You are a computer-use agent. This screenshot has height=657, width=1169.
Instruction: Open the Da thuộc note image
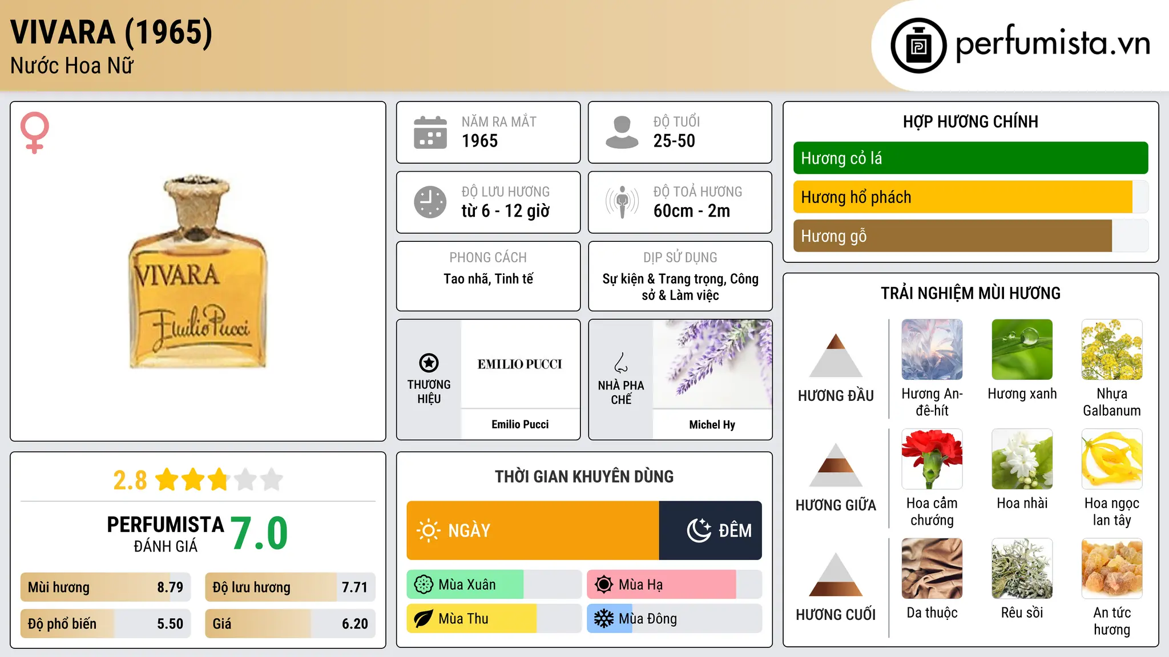pos(932,569)
